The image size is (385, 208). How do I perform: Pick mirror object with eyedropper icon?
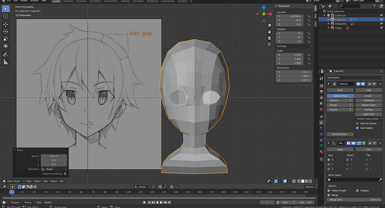coord(381,180)
